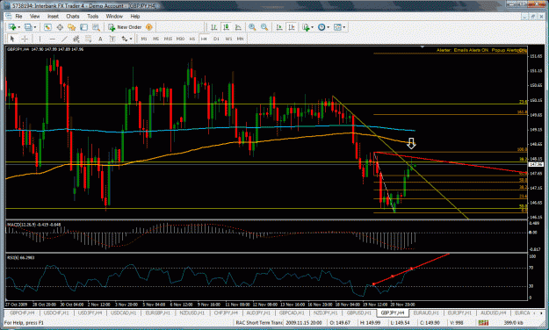Select the text tool A
Image resolution: width=549 pixels, height=330 pixels.
[x=100, y=39]
